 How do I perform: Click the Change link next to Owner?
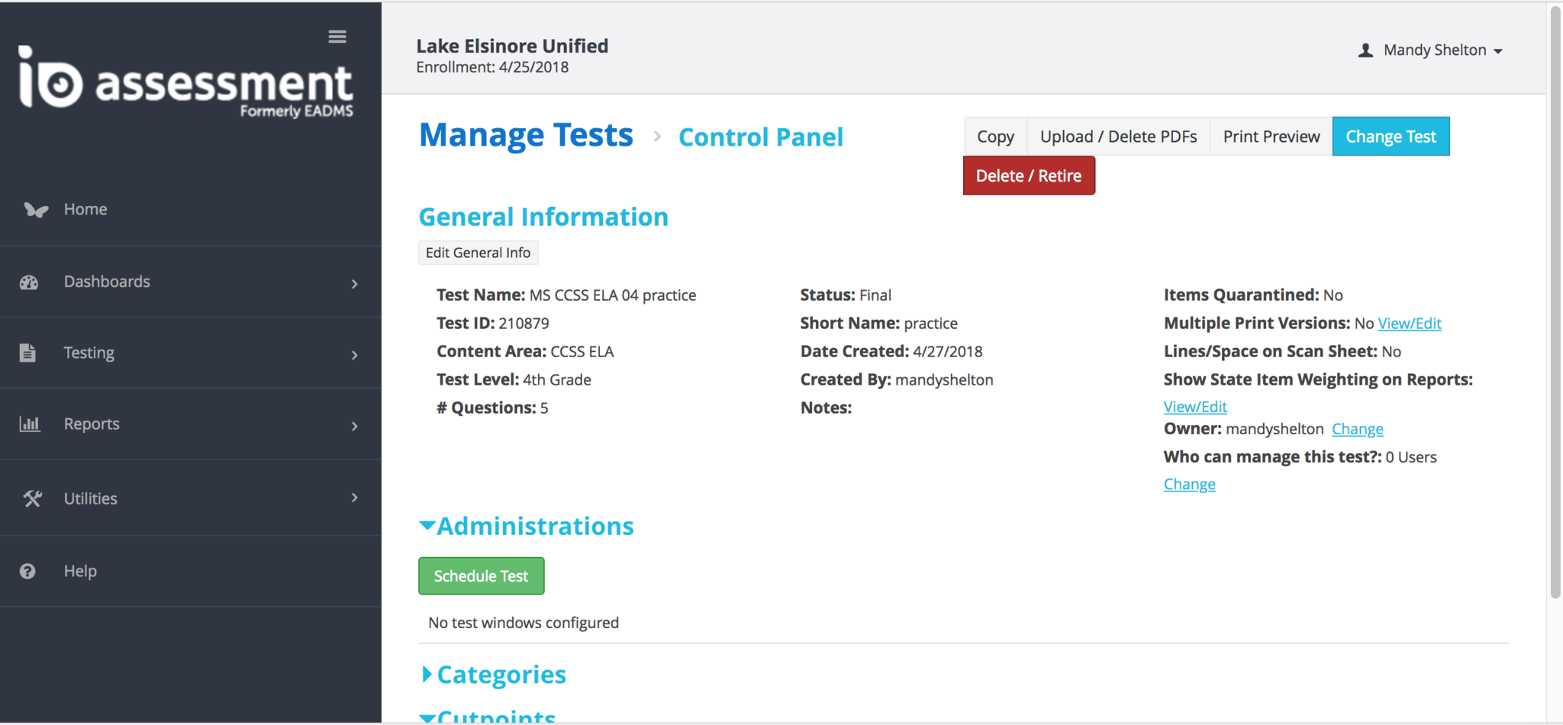1357,429
